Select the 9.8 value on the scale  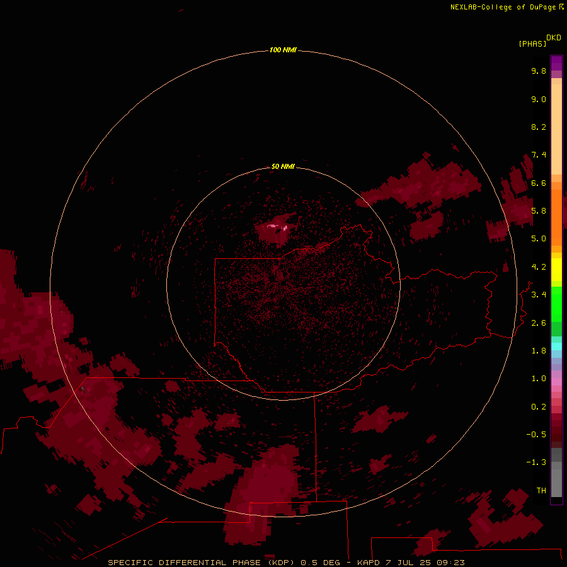point(539,71)
